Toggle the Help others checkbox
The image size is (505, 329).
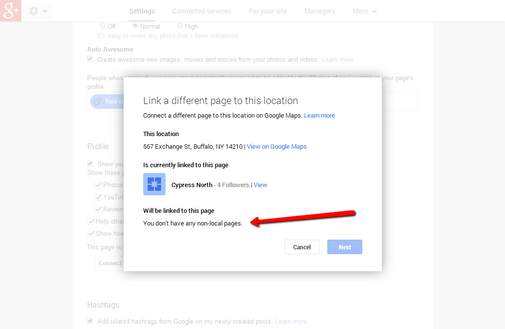coord(91,222)
